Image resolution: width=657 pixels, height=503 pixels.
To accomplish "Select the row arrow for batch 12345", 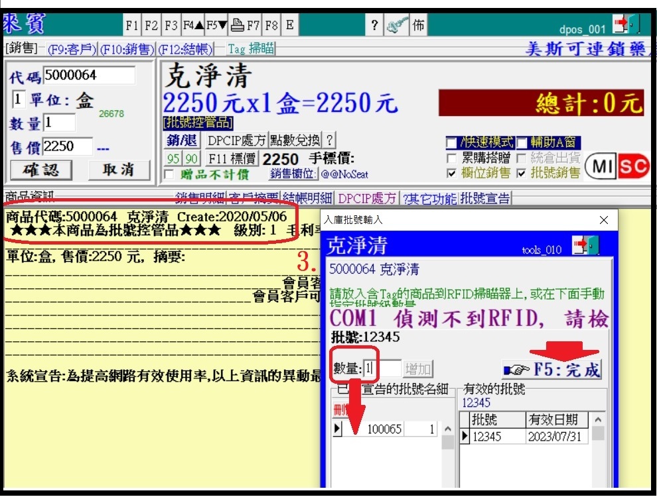I will (465, 437).
